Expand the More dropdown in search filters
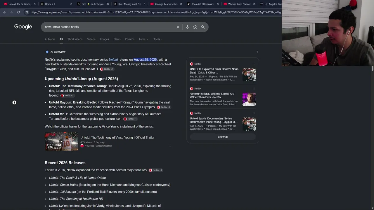Viewport: 374px width, 210px height. [143, 39]
